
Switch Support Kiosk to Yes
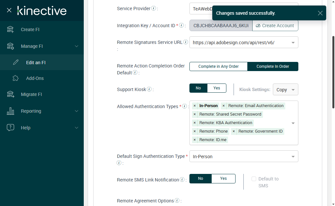click(x=217, y=88)
